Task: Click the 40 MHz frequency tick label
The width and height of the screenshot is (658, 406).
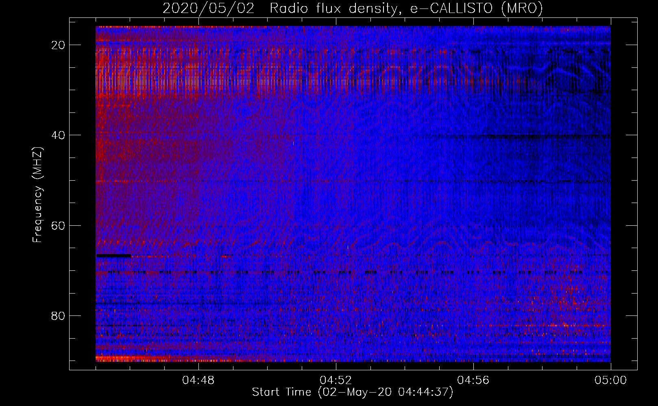Action: pyautogui.click(x=59, y=135)
